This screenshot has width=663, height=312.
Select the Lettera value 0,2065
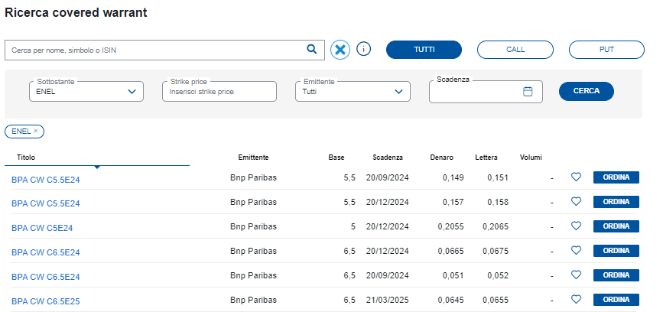click(x=496, y=226)
